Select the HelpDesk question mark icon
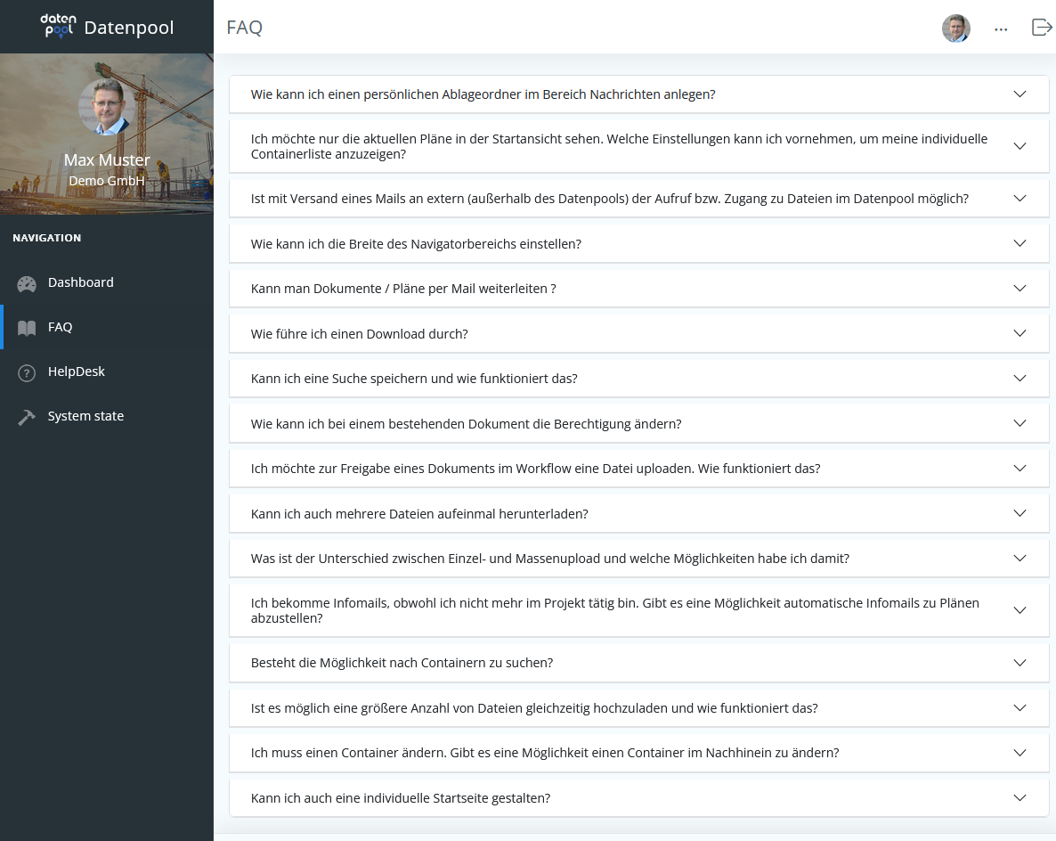This screenshot has width=1056, height=841. [25, 372]
